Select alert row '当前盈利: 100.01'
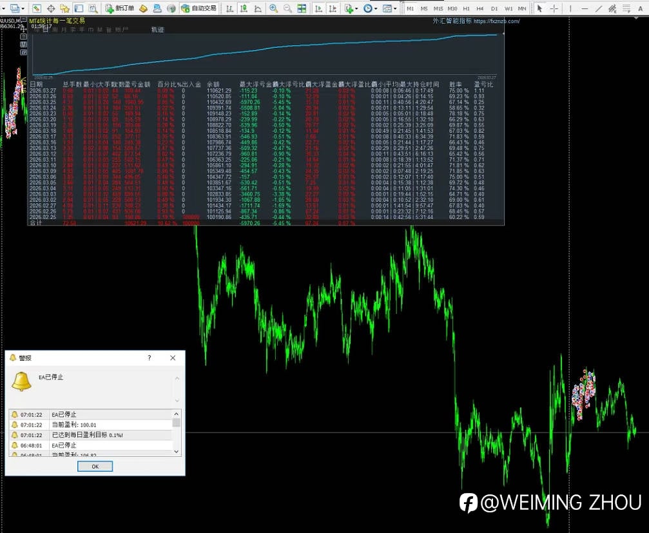649x533 pixels. coord(90,425)
